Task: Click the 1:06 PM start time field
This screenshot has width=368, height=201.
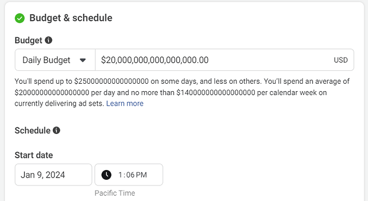Action: (x=129, y=175)
